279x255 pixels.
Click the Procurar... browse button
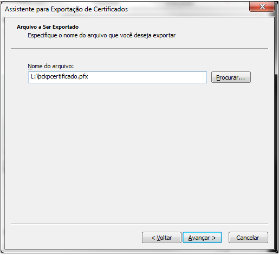coord(231,77)
